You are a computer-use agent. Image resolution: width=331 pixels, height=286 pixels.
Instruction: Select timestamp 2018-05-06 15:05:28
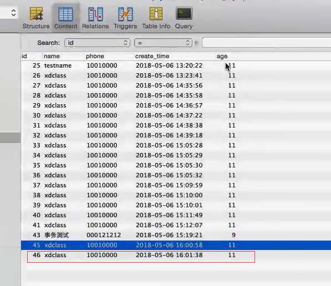(x=169, y=145)
